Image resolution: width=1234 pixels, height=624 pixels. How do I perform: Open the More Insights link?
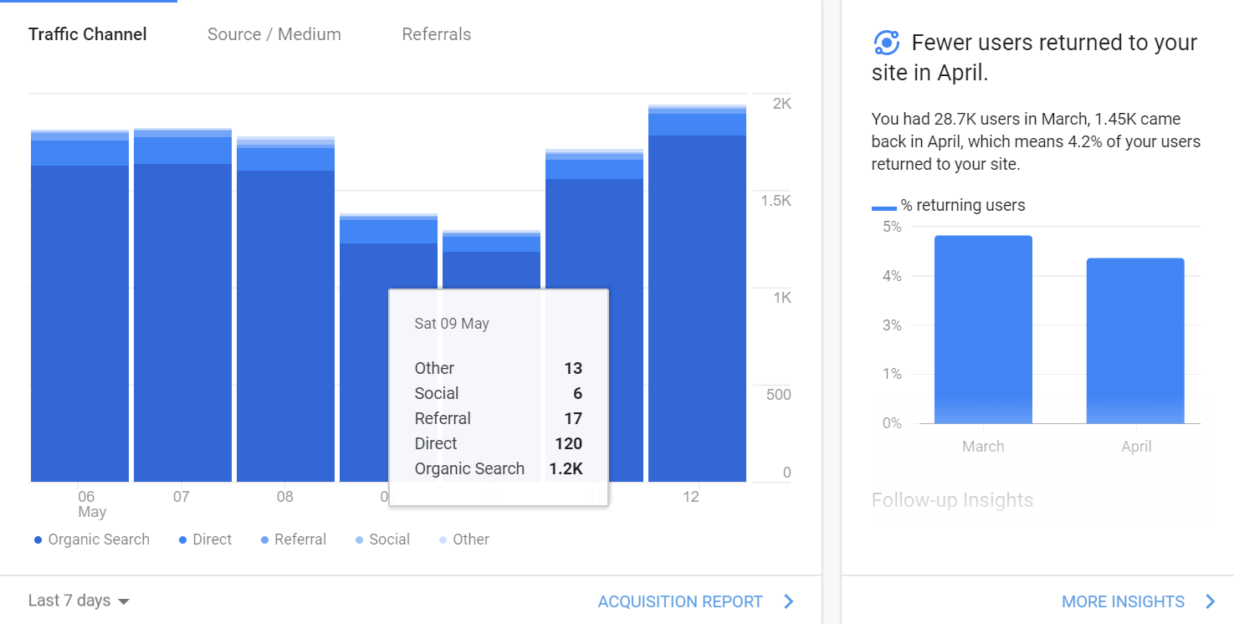[x=1122, y=601]
